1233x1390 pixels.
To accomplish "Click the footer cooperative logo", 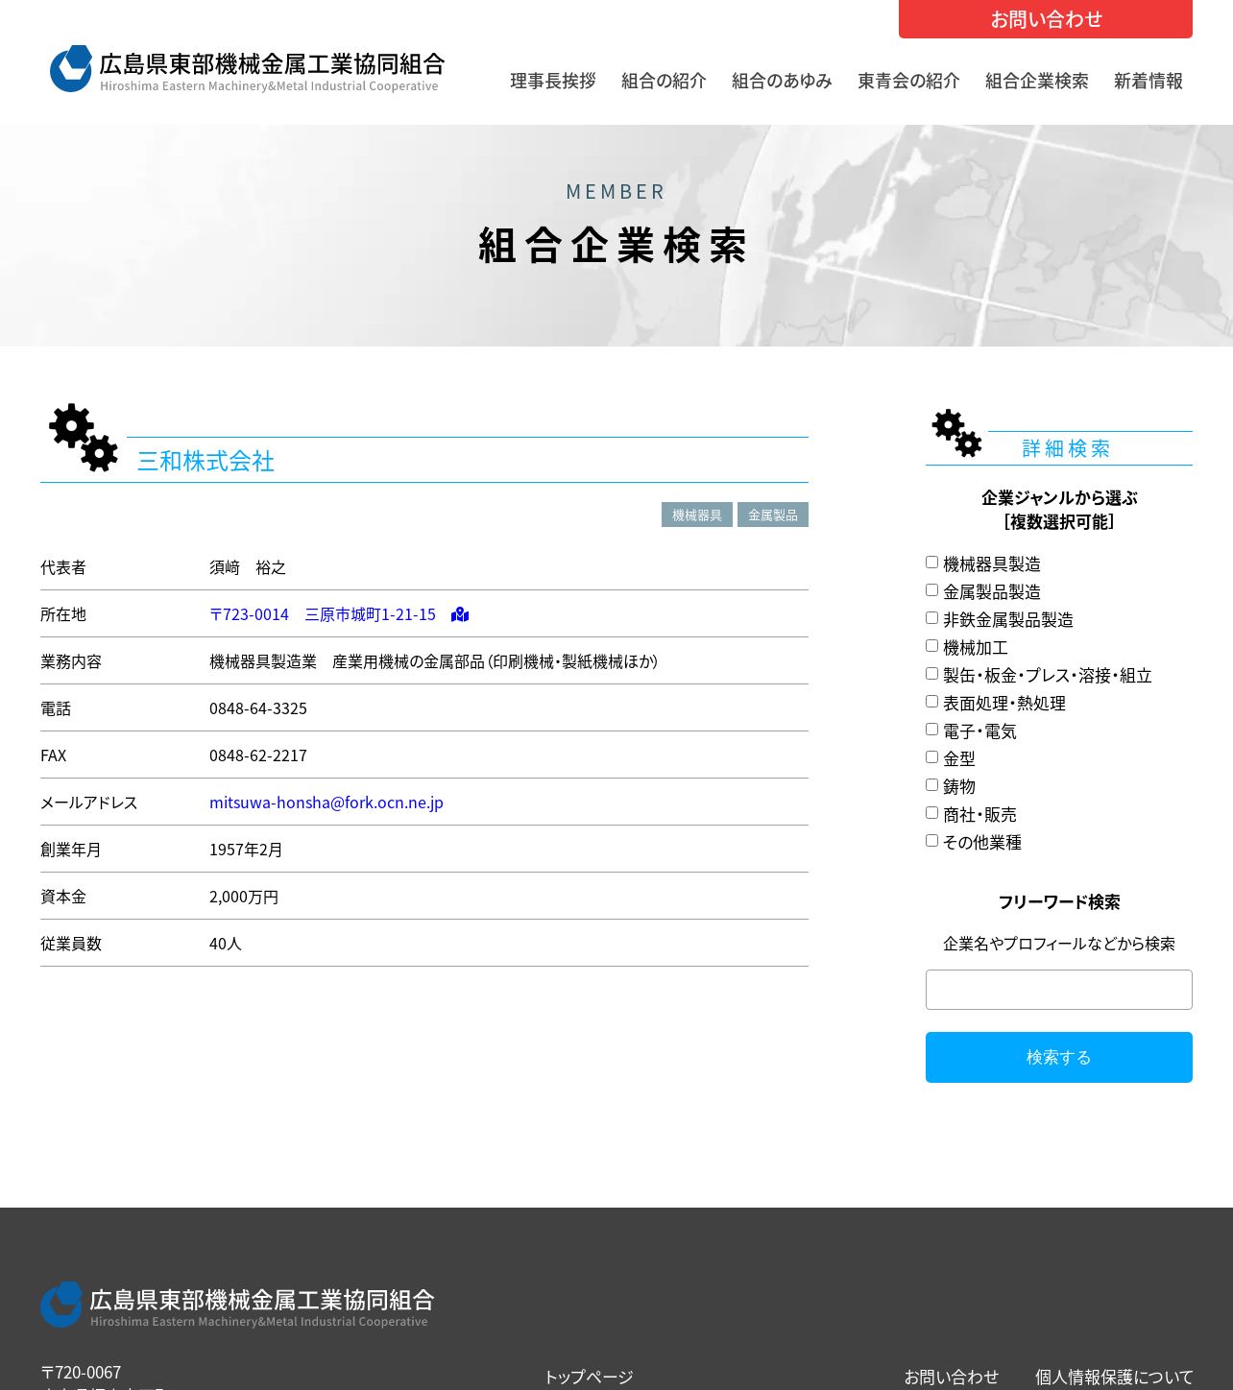I will (x=238, y=1305).
